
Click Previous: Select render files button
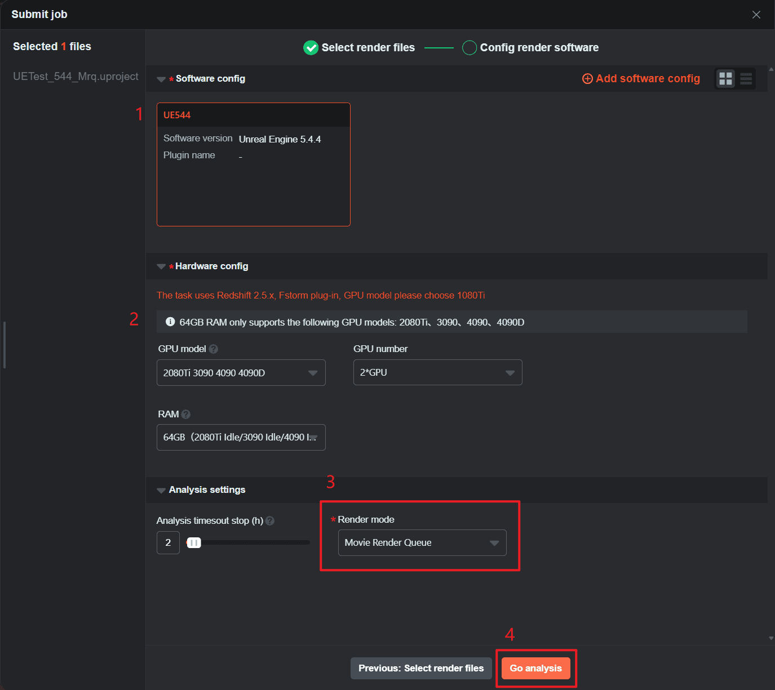point(421,669)
